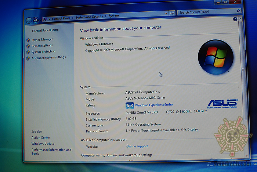This screenshot has height=172, width=257.
Task: Click the refresh button beside address bar
Action: (172, 13)
